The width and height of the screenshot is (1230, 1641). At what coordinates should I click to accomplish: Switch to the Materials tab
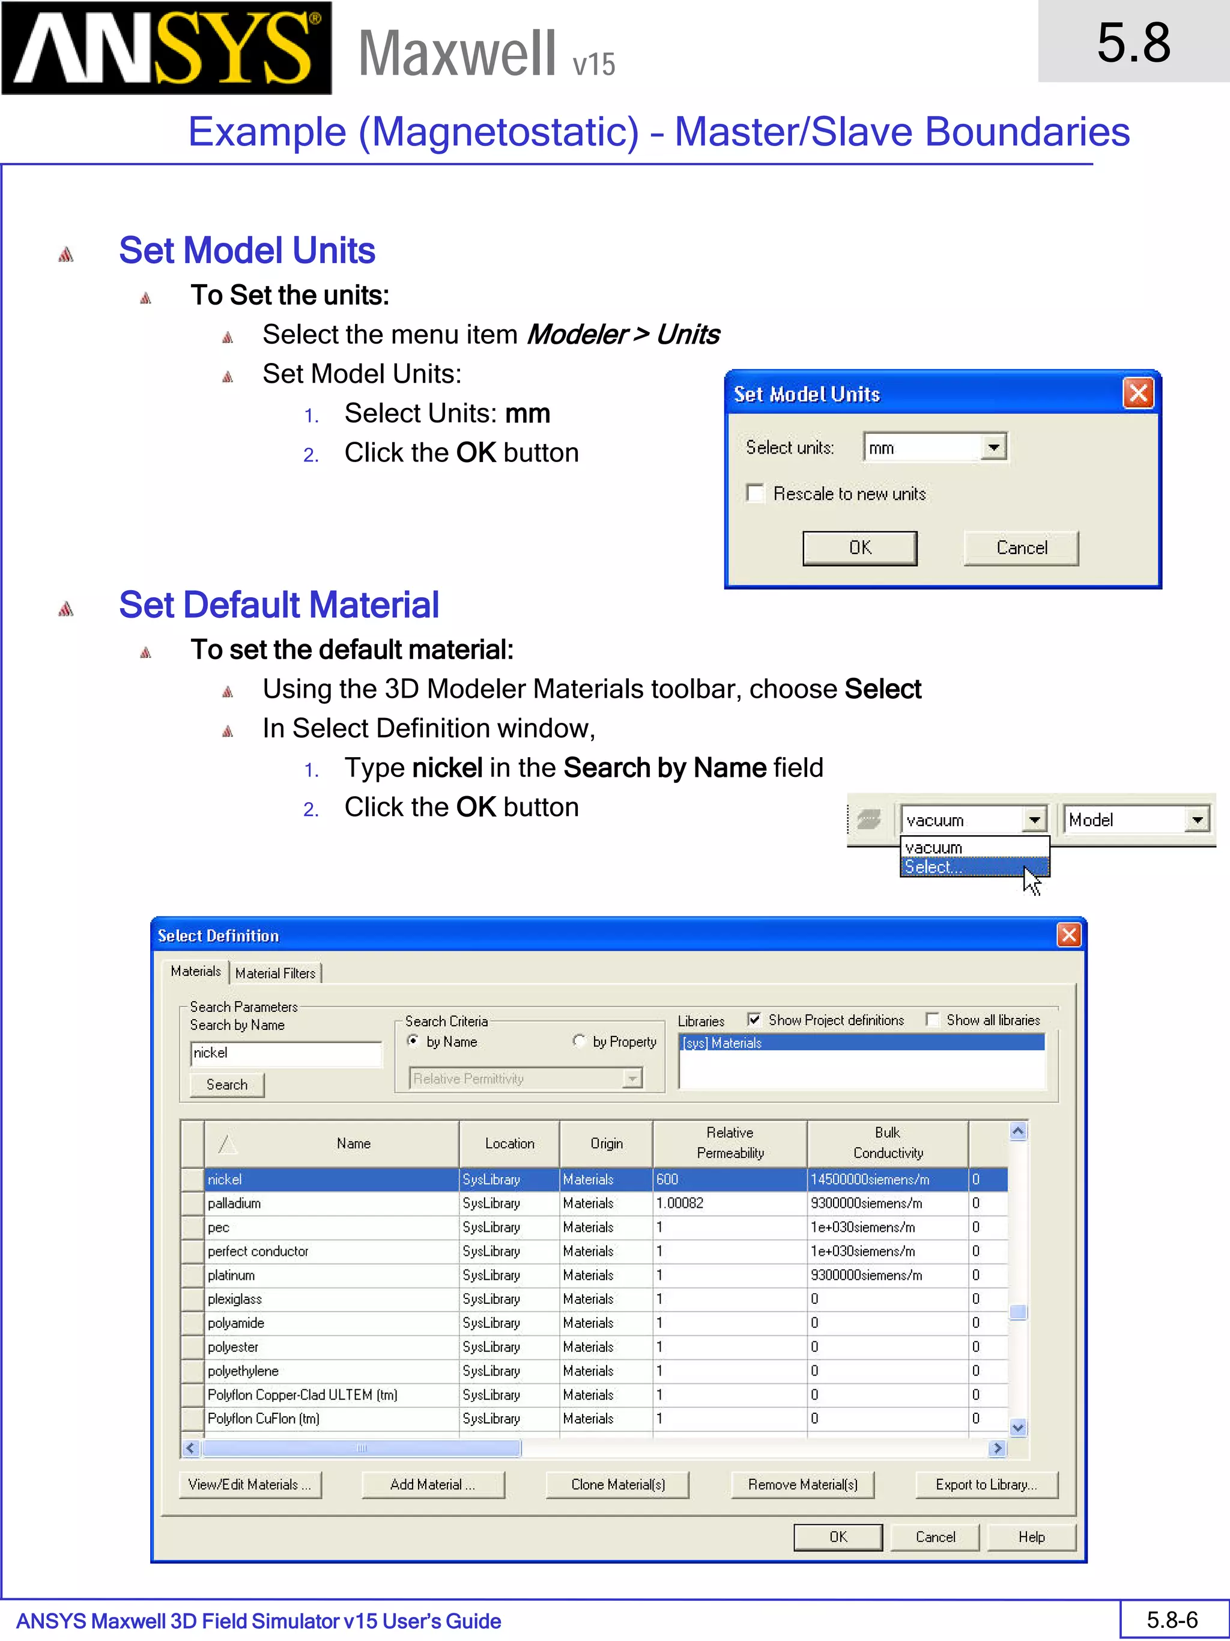pyautogui.click(x=196, y=971)
